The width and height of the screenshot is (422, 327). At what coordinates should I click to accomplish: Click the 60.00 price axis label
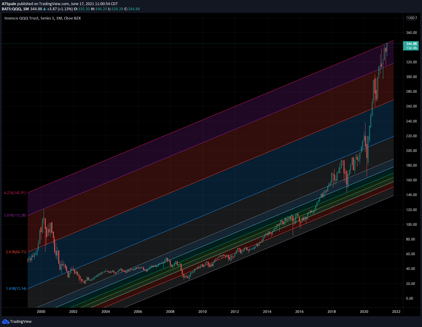tap(411, 254)
